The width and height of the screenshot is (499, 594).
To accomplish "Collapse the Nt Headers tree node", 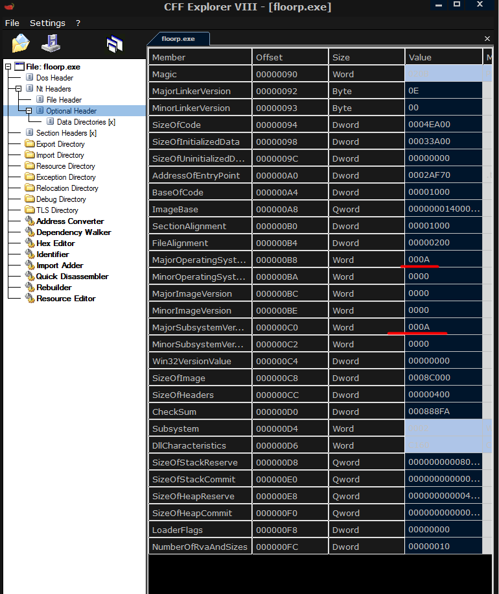I will (x=18, y=89).
